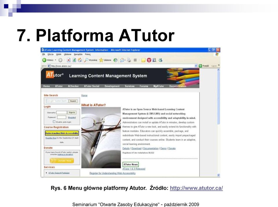Open Understanding Web Accessibility yellow course link
The width and height of the screenshot is (278, 207).
(x=62, y=133)
